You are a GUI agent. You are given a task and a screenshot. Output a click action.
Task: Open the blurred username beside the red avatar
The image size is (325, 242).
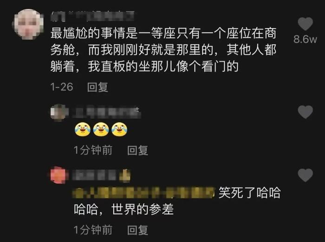tap(94, 175)
